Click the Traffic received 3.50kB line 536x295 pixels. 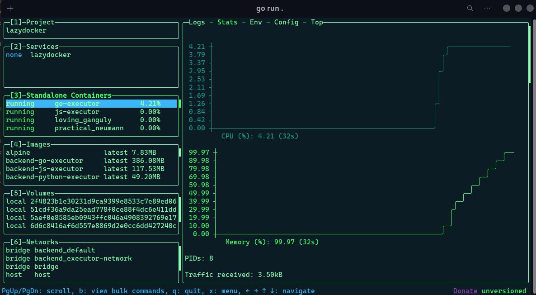click(234, 275)
